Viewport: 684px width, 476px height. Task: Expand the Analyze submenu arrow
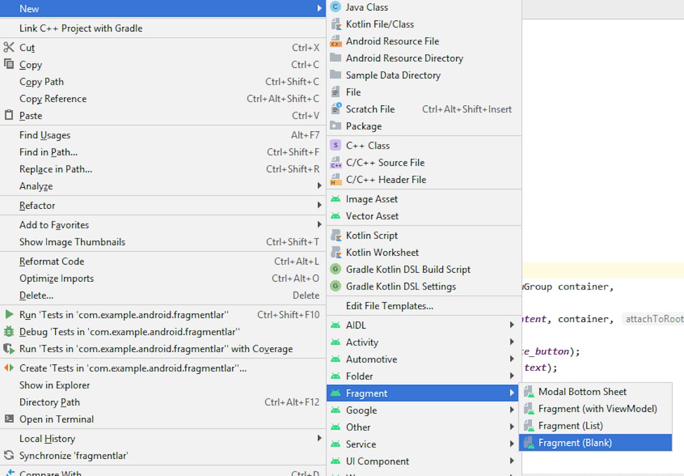319,186
